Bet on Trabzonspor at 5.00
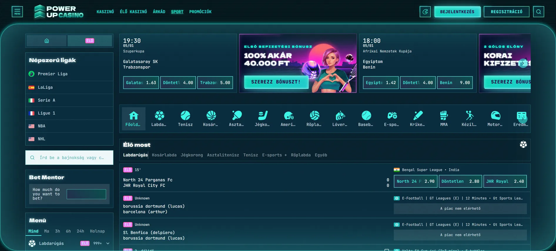Image resolution: width=556 pixels, height=251 pixels. click(215, 83)
